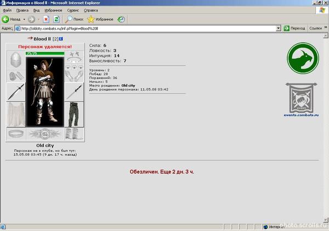Click the Переход go button
This screenshot has height=231, width=329.
click(294, 29)
